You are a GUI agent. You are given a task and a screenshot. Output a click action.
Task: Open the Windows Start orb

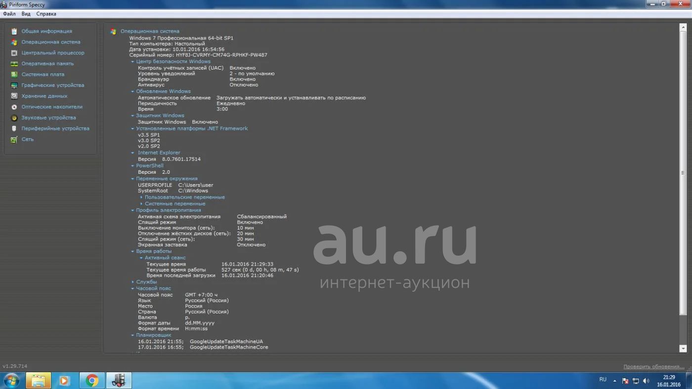(x=11, y=381)
